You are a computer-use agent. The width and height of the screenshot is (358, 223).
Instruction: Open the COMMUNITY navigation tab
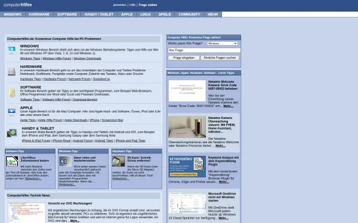pos(189,14)
